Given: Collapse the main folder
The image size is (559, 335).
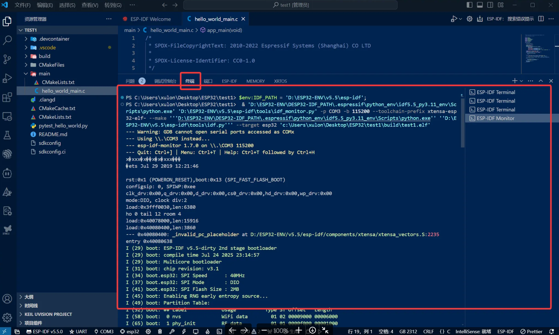Looking at the screenshot, I should 26,73.
